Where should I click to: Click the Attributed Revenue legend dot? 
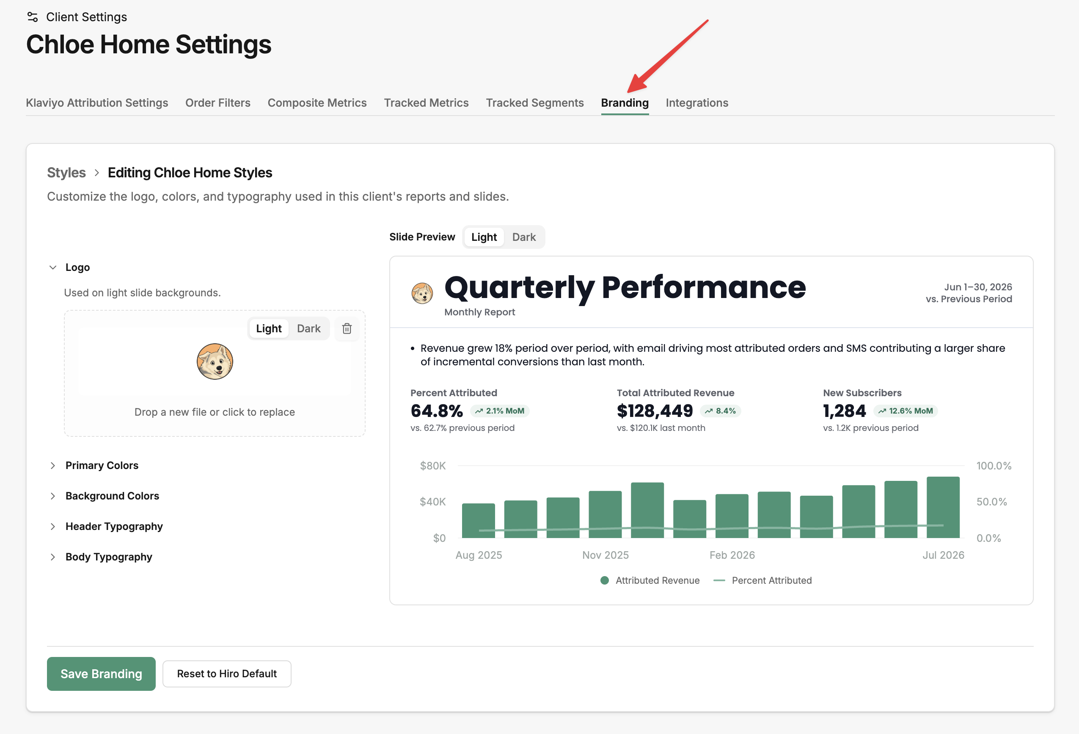(x=605, y=580)
